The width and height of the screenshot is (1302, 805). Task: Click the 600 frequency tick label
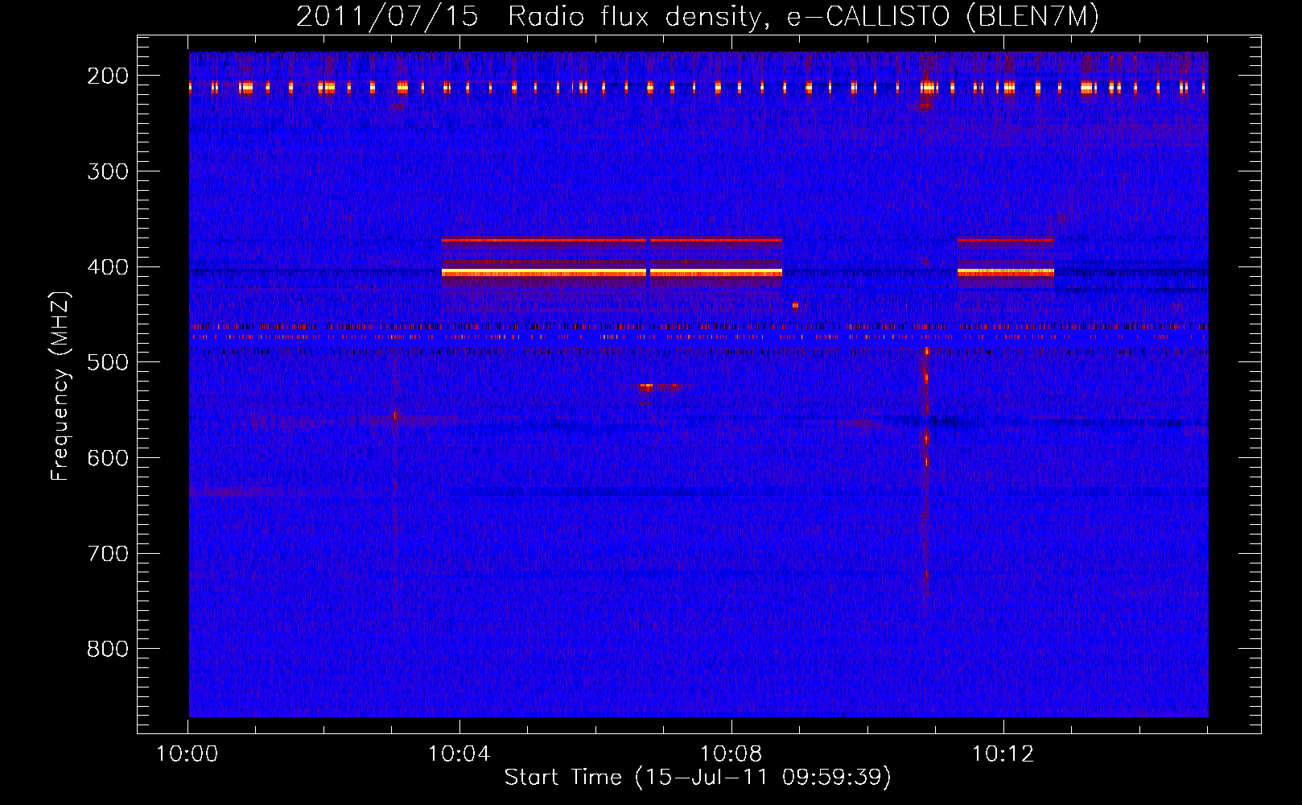[108, 458]
